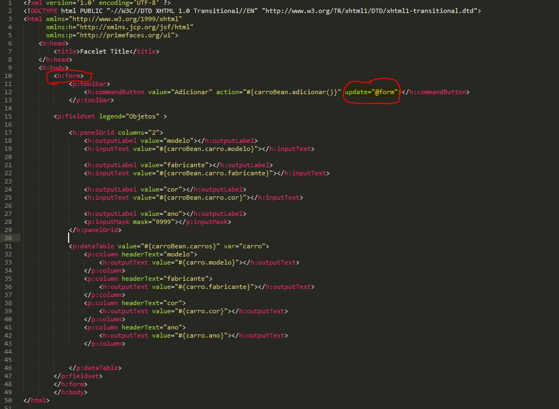The image size is (559, 409).
Task: Click the DOCTYPE keyword on line 2
Action: 44,11
